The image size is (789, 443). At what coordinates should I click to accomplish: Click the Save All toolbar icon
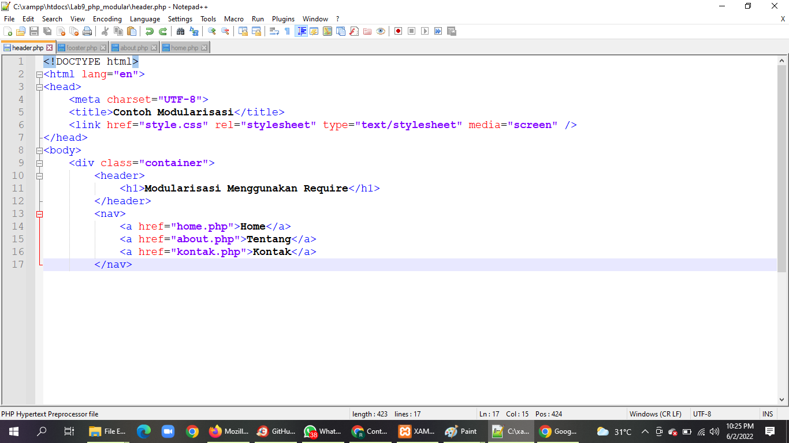click(x=47, y=31)
